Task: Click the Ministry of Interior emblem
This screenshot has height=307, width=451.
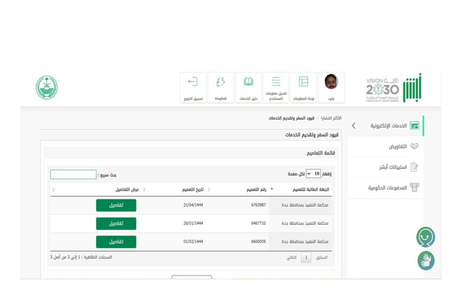Action: pos(47,88)
